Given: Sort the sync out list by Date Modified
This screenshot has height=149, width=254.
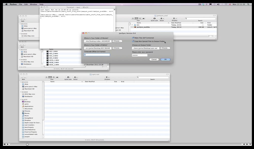Looking at the screenshot, I should point(95,82).
